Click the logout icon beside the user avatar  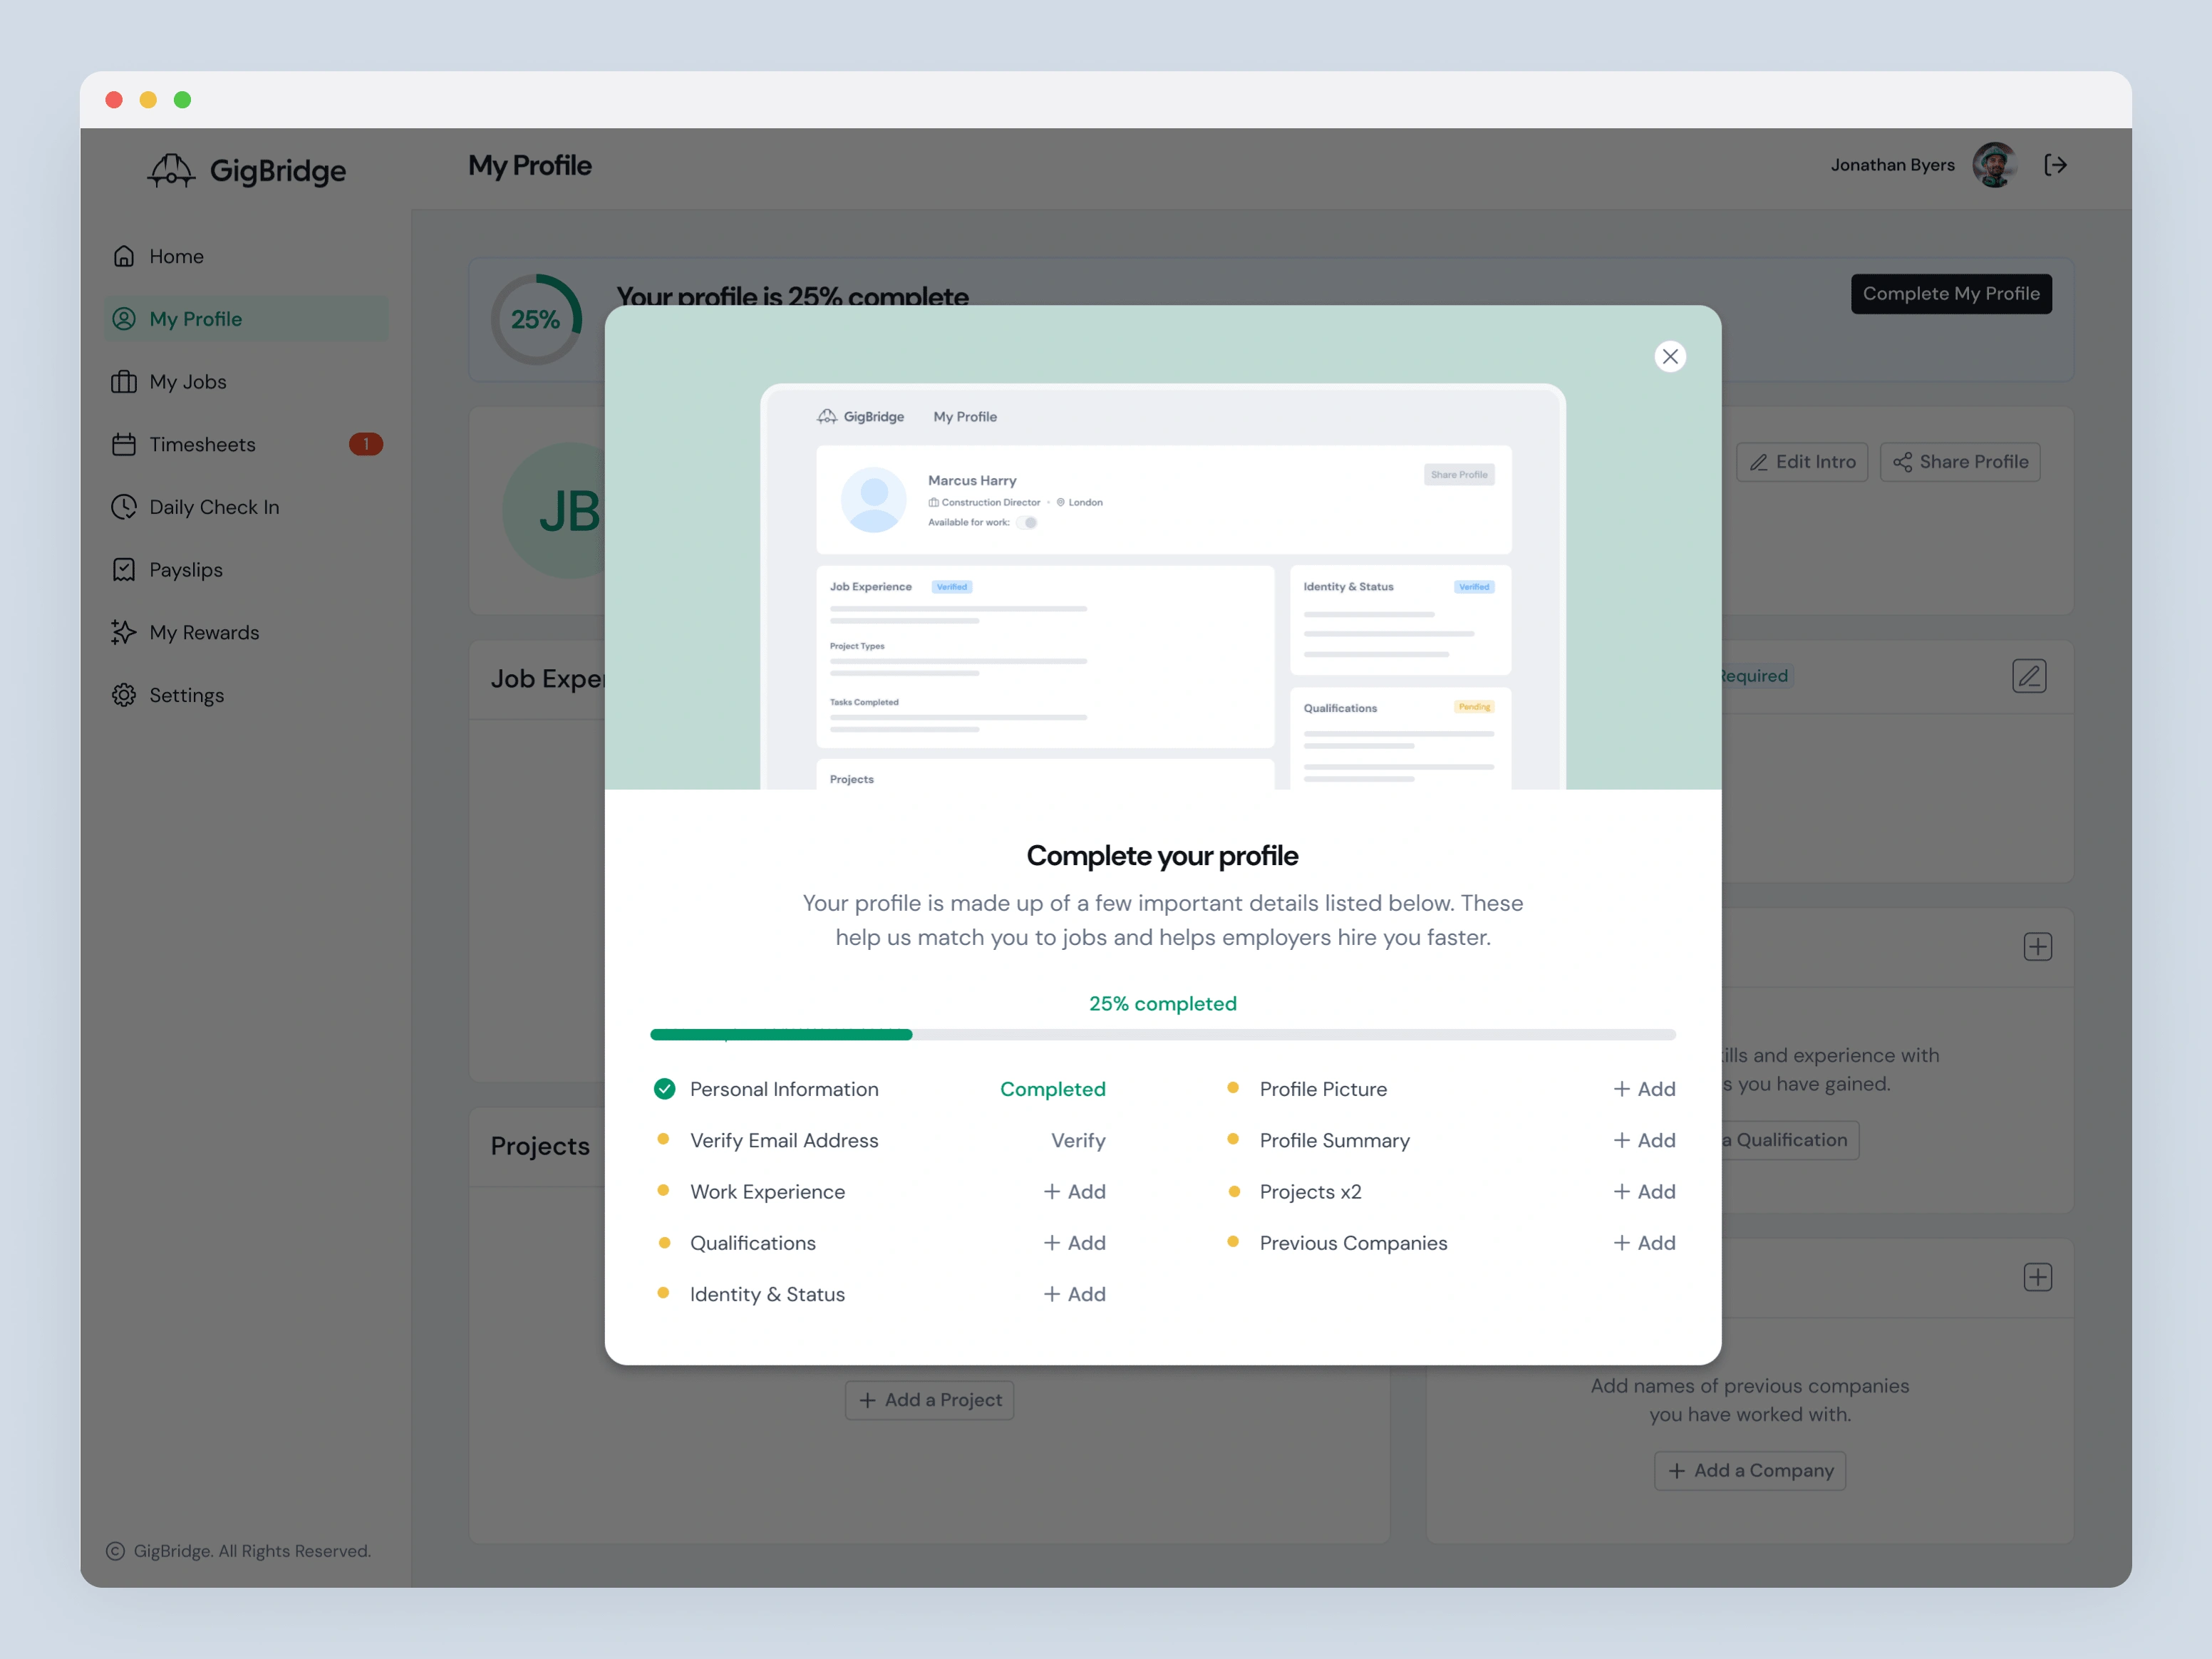point(2055,165)
